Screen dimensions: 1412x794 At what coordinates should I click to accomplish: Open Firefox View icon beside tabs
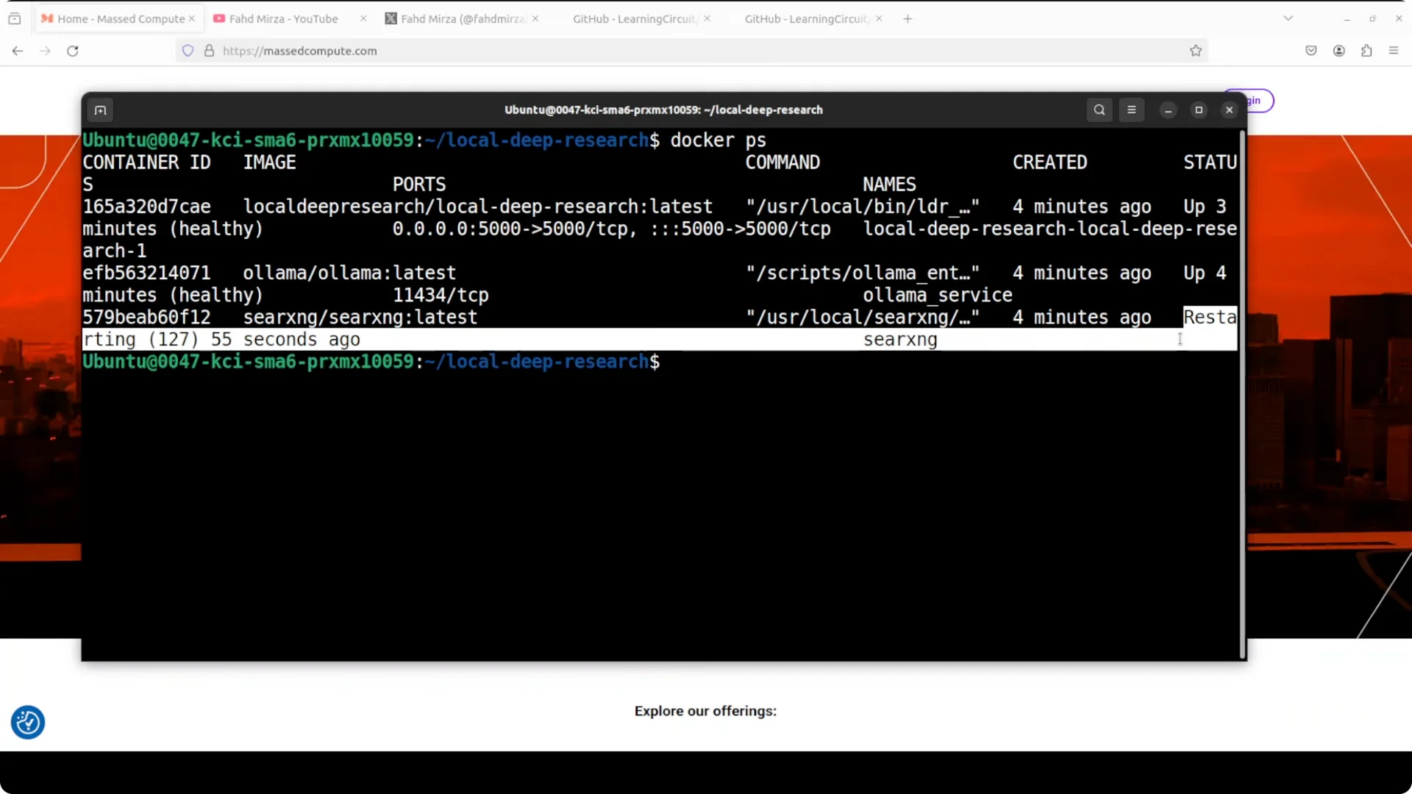coord(15,19)
